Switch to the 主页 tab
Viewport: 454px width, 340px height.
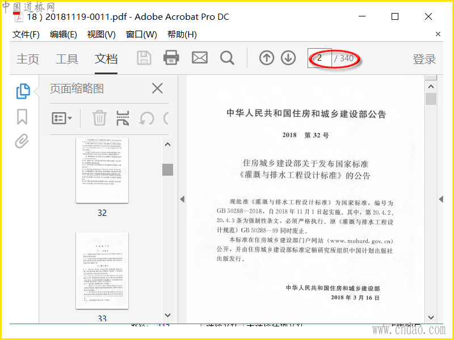coord(28,59)
